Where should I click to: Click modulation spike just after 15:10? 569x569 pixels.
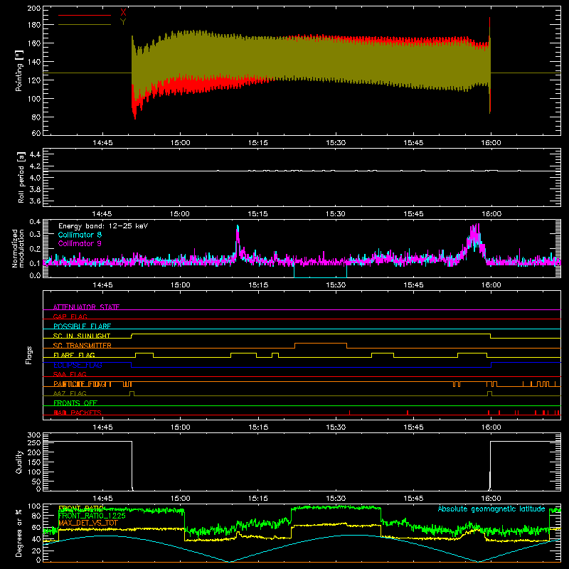click(x=238, y=240)
